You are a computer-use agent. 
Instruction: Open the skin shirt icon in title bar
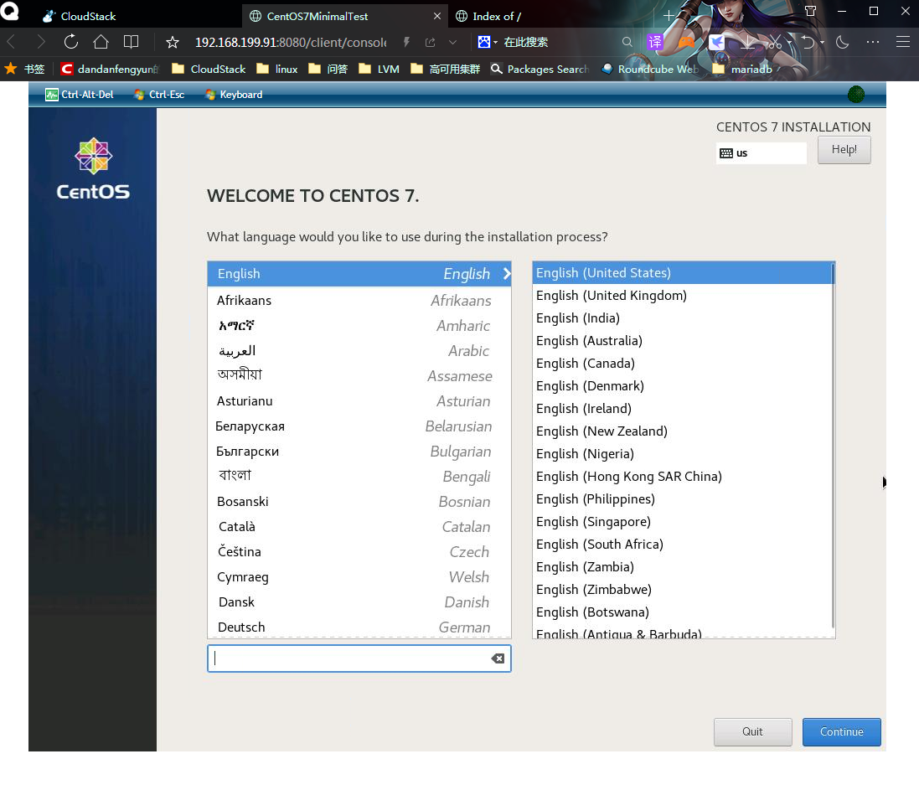click(x=811, y=11)
